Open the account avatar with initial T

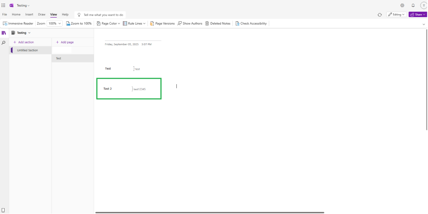[424, 5]
